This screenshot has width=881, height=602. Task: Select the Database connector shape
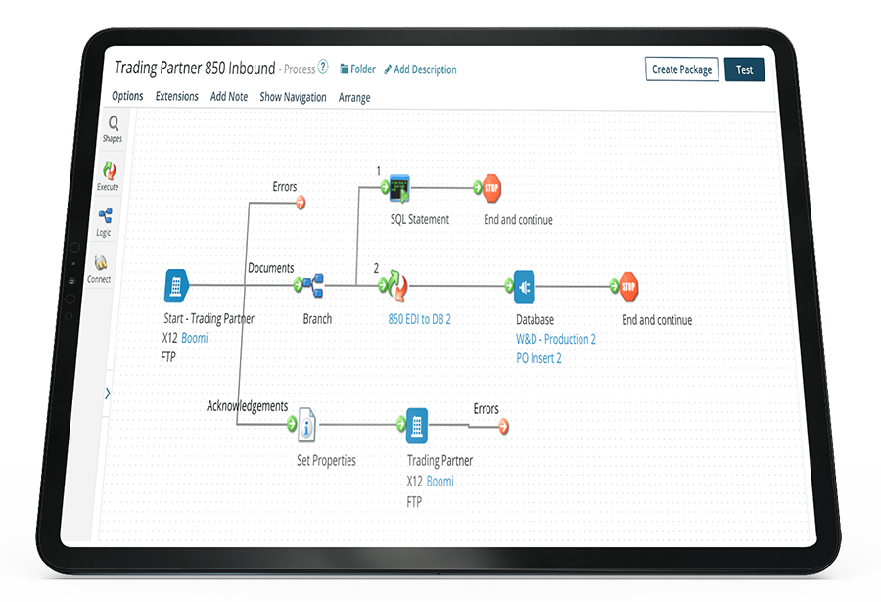point(524,287)
